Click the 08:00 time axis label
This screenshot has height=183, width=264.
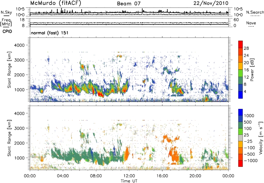coord(96,176)
